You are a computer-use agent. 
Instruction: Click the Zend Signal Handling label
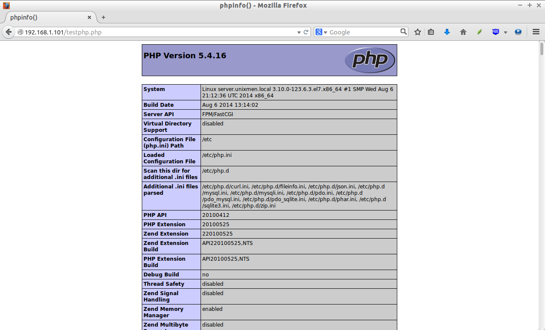161,296
